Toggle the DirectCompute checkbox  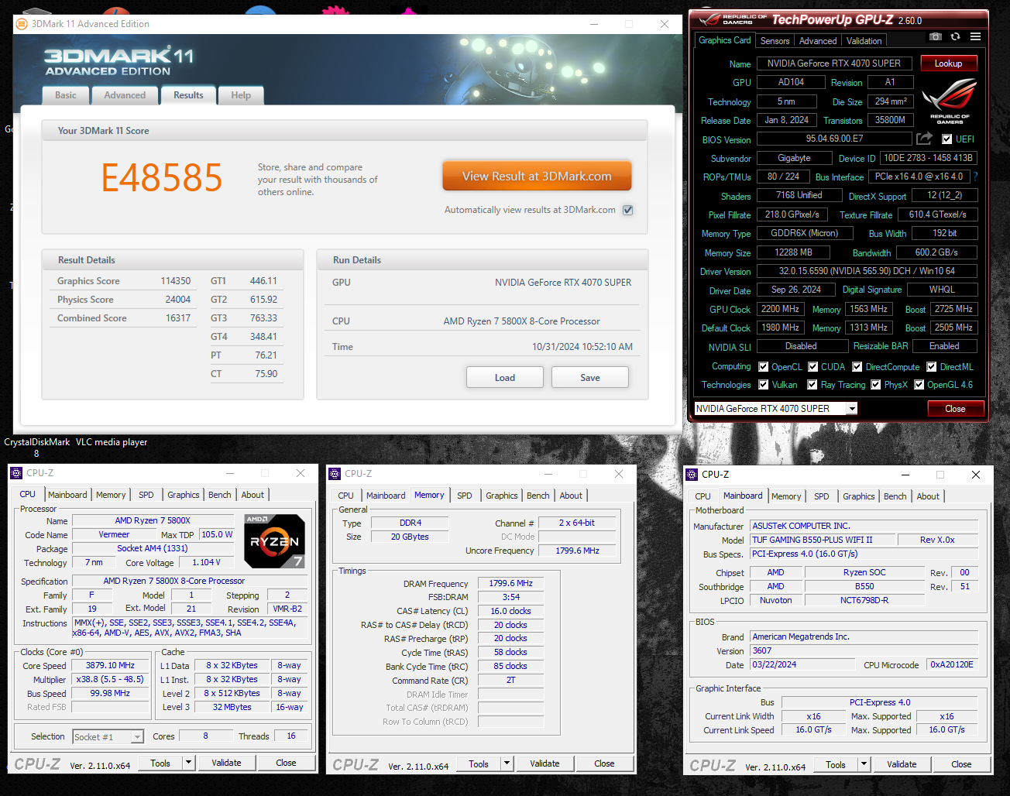[857, 367]
